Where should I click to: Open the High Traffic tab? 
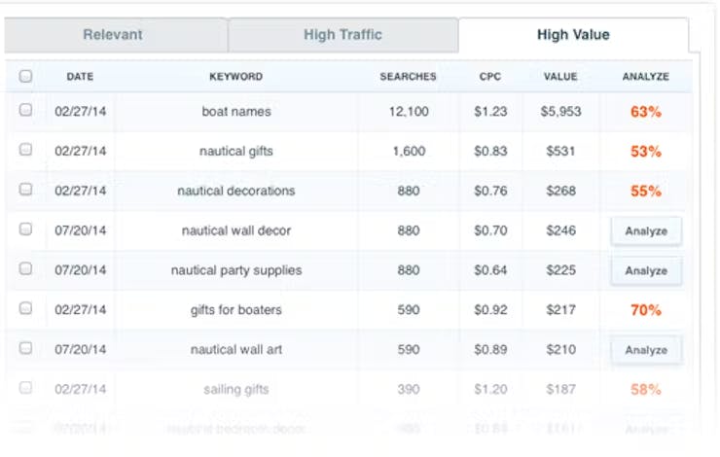point(342,35)
